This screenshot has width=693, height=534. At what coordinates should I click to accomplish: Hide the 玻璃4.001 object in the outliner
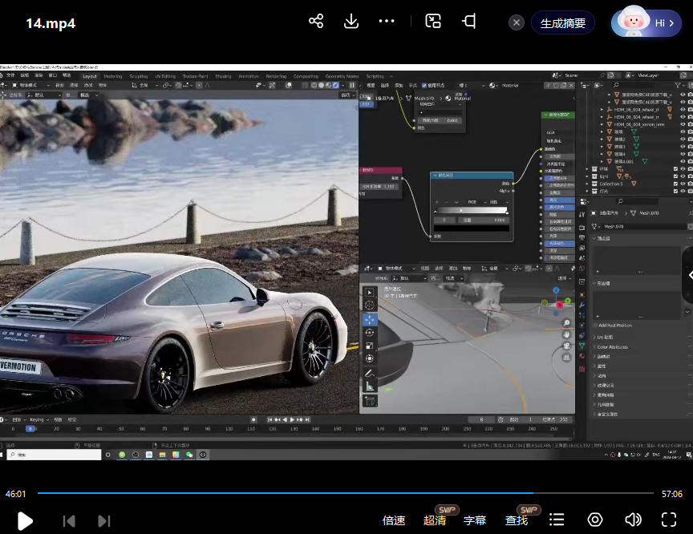pyautogui.click(x=683, y=161)
